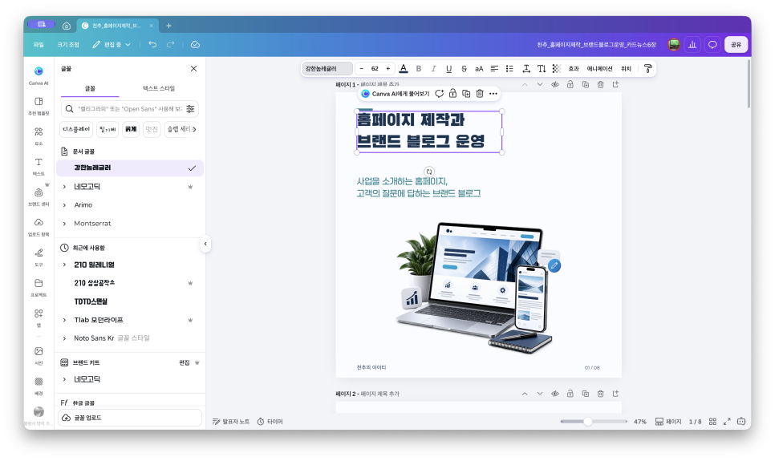Open the 애니메이션 menu

[x=599, y=69]
